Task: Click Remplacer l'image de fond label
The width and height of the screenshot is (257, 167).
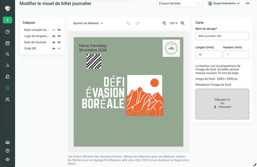Action: point(213,85)
